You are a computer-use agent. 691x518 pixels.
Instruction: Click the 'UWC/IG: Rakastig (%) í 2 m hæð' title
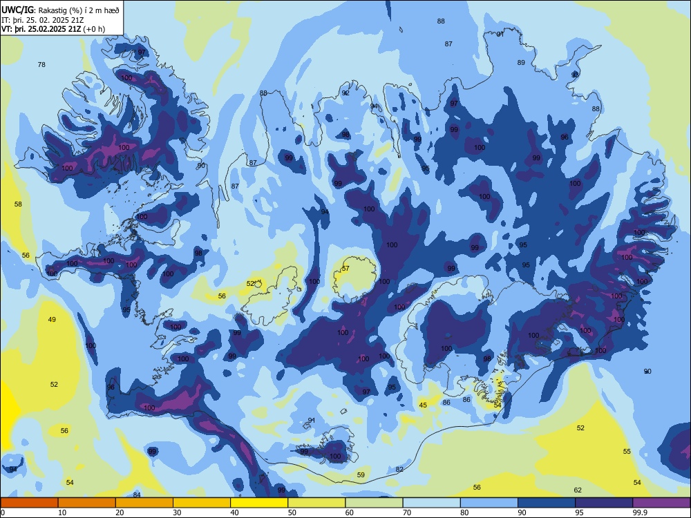coord(60,10)
